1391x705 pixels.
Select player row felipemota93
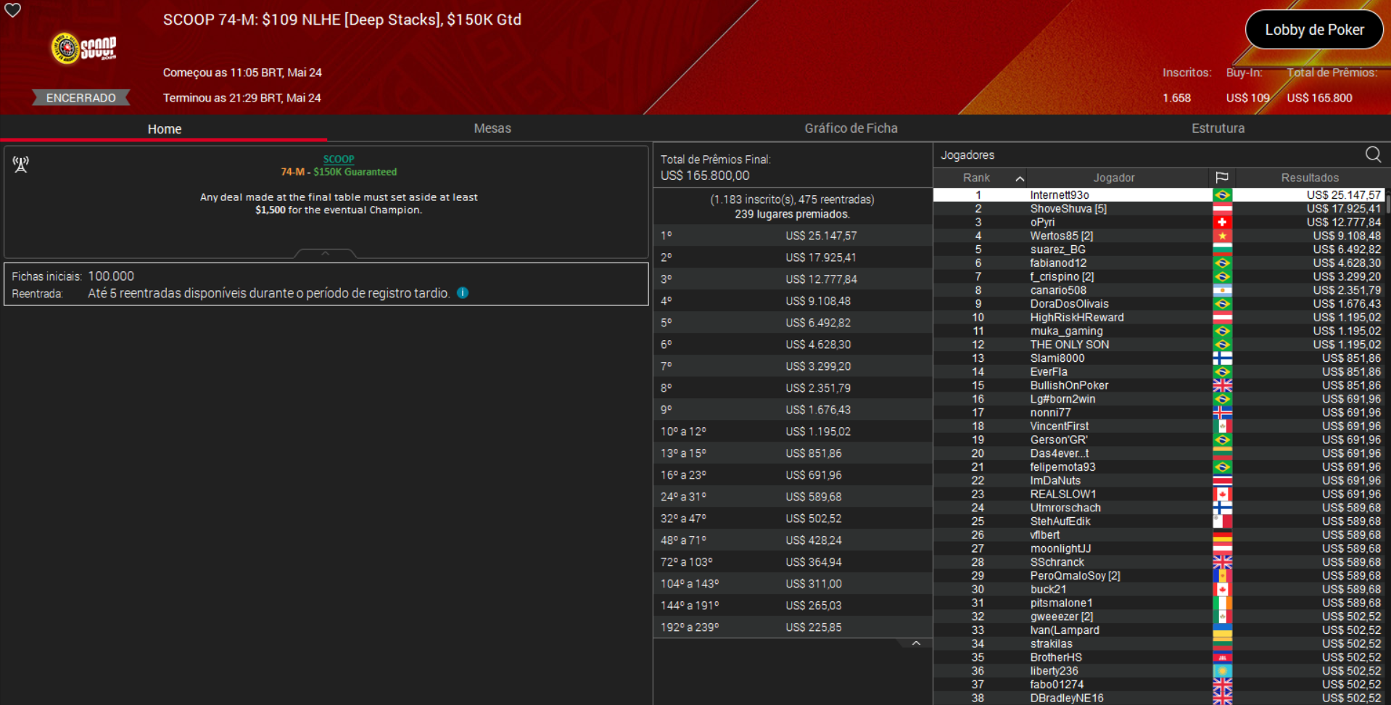point(1158,467)
